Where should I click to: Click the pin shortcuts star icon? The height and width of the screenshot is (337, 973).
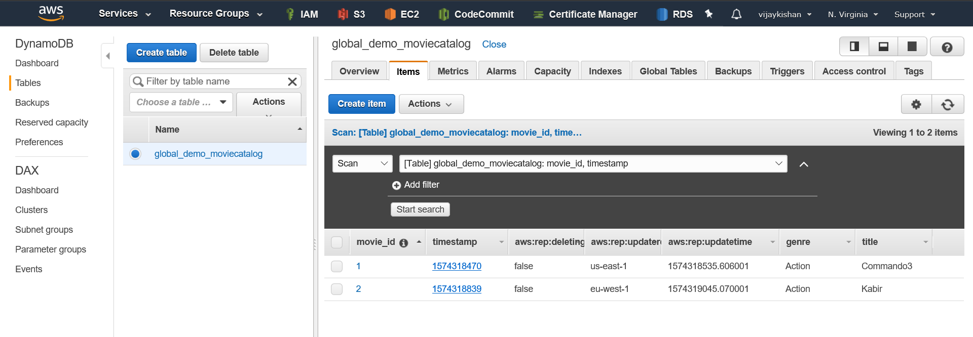pyautogui.click(x=708, y=14)
